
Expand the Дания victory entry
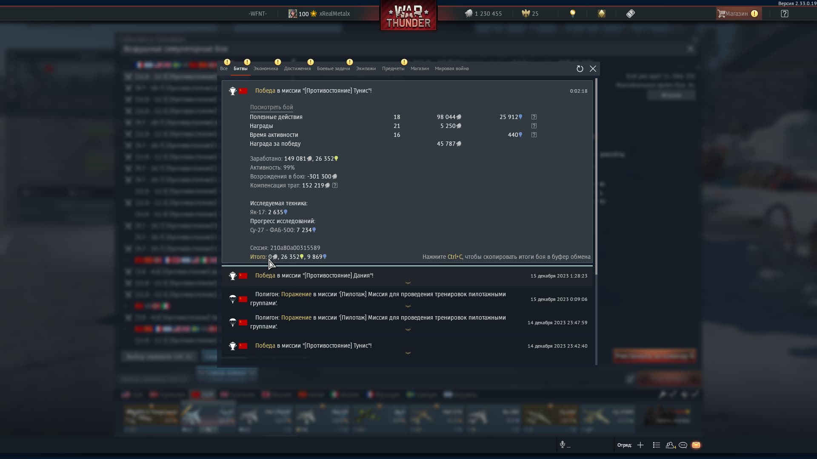408,283
